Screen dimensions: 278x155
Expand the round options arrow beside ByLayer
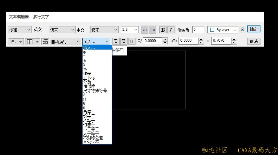[x=243, y=29]
